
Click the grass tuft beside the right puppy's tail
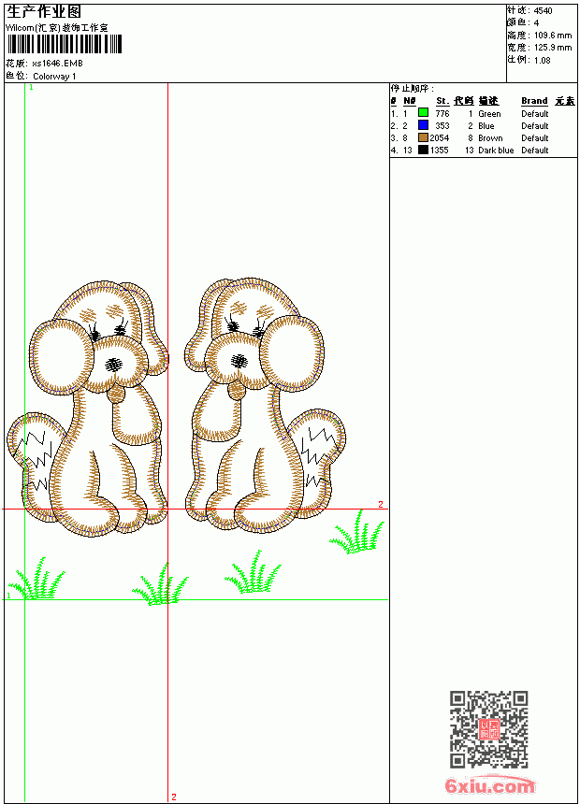click(x=357, y=533)
